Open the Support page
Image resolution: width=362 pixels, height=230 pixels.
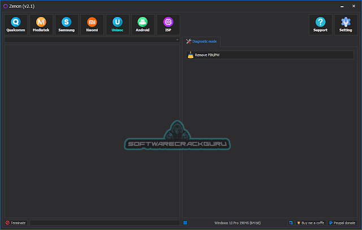pyautogui.click(x=321, y=25)
